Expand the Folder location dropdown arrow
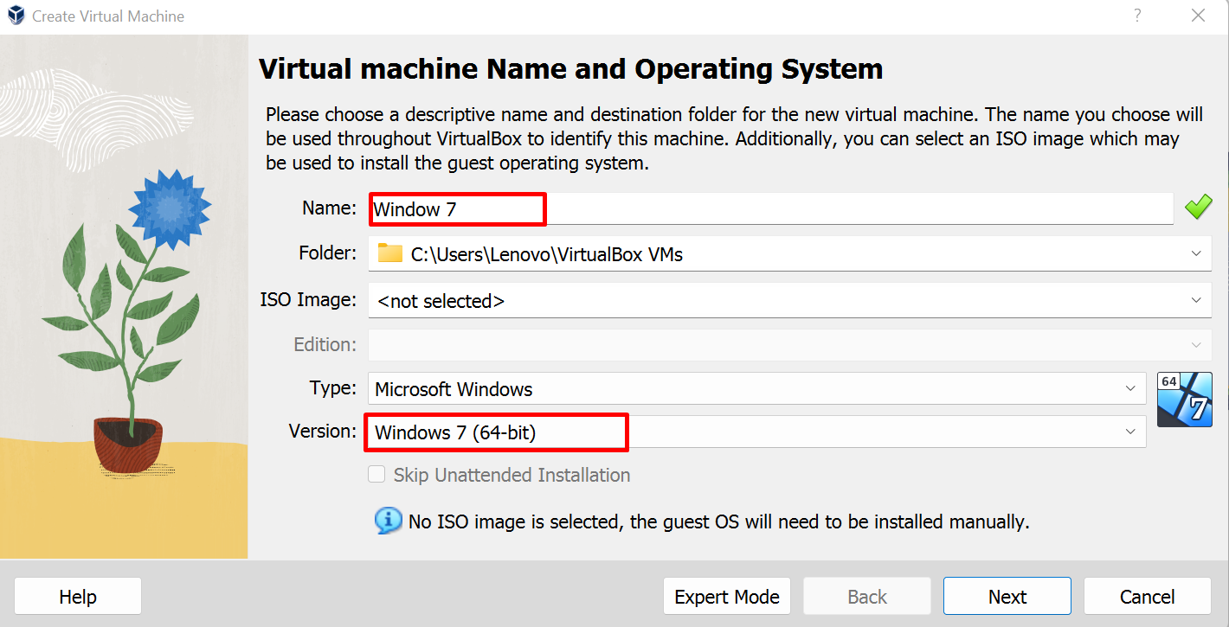The width and height of the screenshot is (1229, 627). tap(1196, 253)
